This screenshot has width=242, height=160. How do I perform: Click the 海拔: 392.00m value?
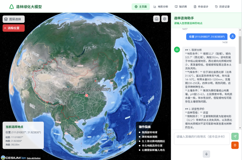13,145
